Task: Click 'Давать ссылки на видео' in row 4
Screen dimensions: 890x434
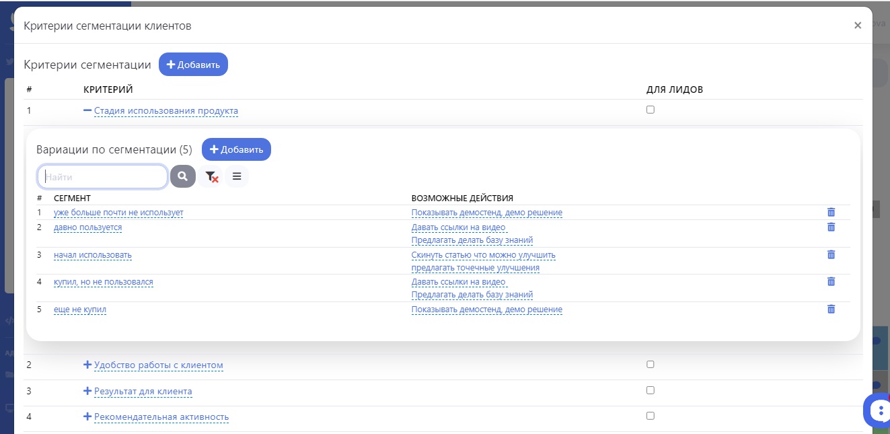Action: pos(459,282)
